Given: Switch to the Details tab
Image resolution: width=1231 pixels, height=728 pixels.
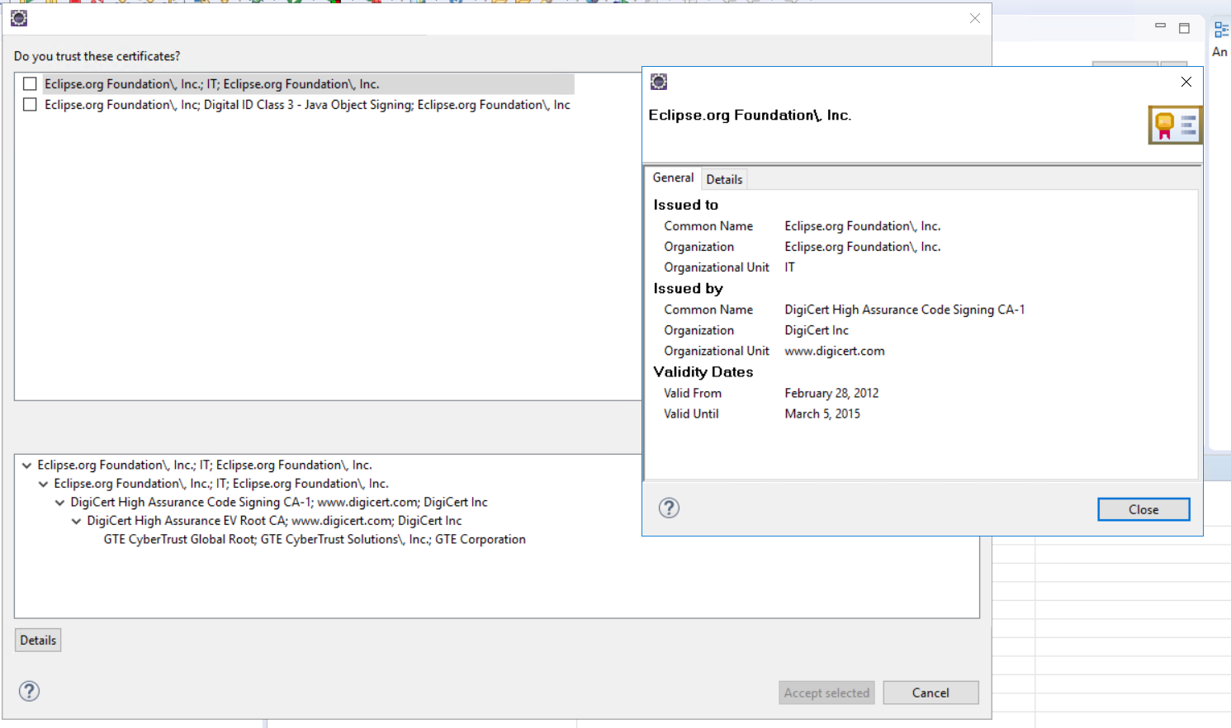Looking at the screenshot, I should point(724,179).
